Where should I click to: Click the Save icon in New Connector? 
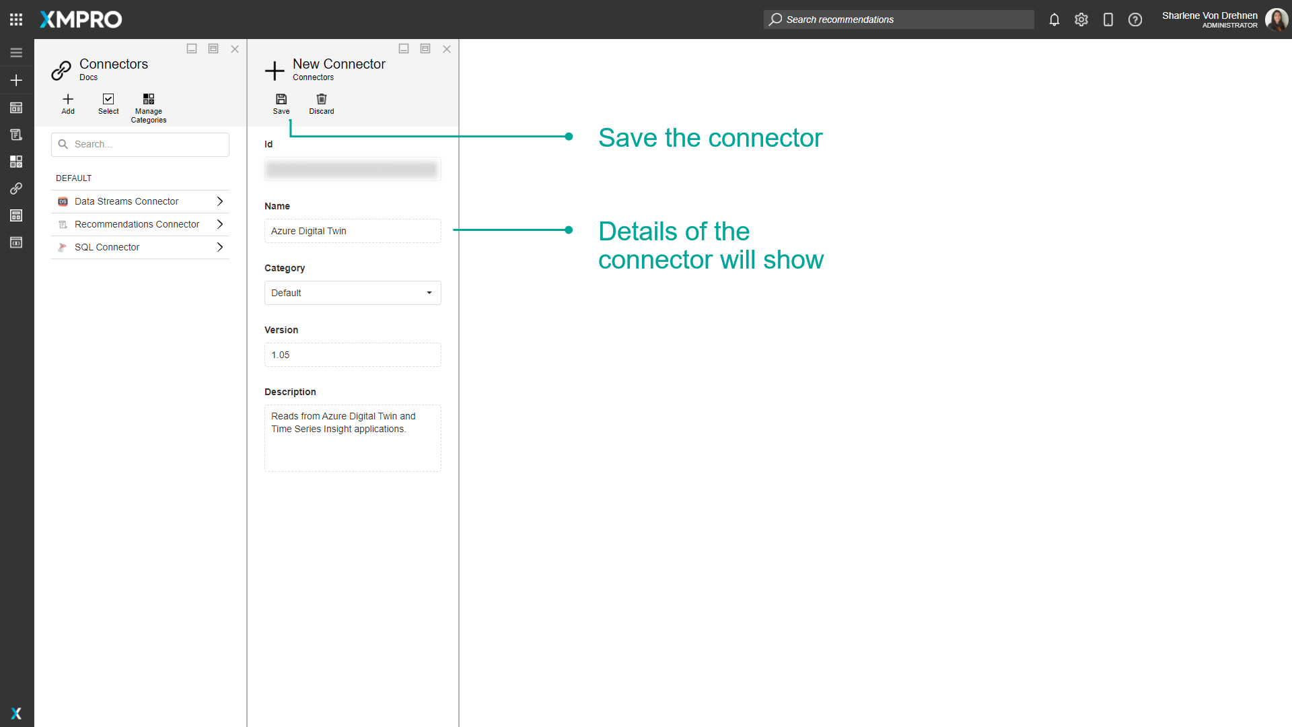[281, 100]
